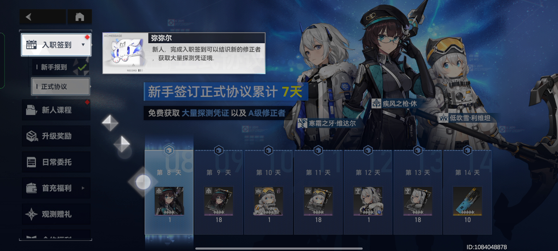Open 日常委托 from the sidebar
Image resolution: width=558 pixels, height=251 pixels.
point(56,162)
